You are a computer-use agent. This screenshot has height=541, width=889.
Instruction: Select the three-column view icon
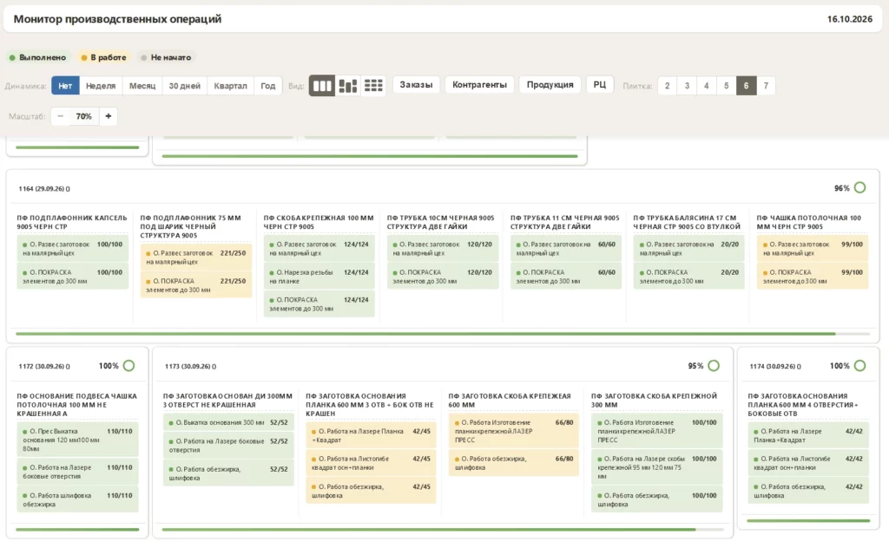point(322,86)
